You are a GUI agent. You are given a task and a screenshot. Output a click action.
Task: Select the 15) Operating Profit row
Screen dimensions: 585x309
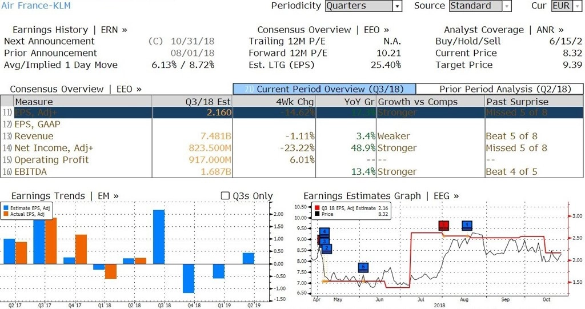click(x=292, y=160)
